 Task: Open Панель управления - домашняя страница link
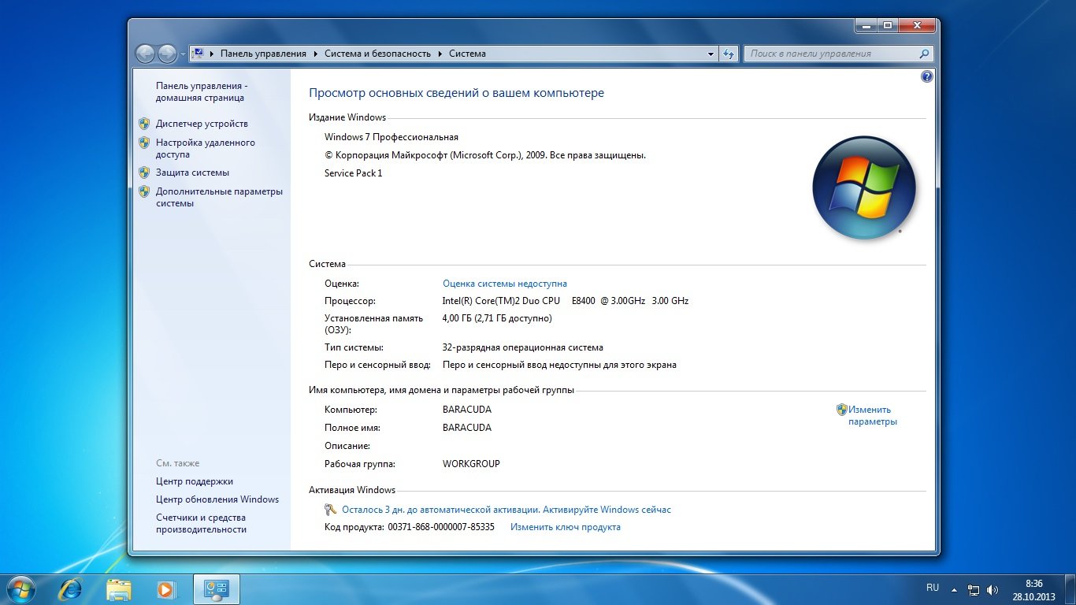click(x=201, y=91)
